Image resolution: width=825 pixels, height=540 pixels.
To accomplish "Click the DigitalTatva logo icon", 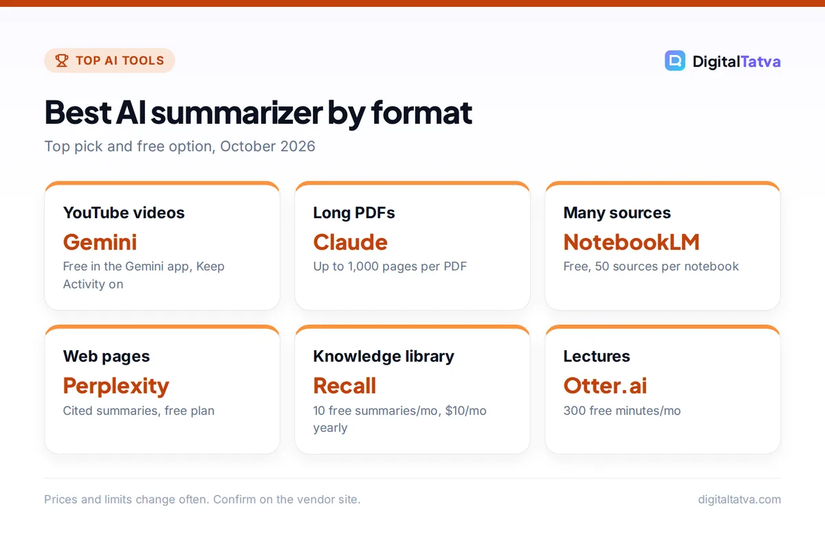I will (675, 61).
